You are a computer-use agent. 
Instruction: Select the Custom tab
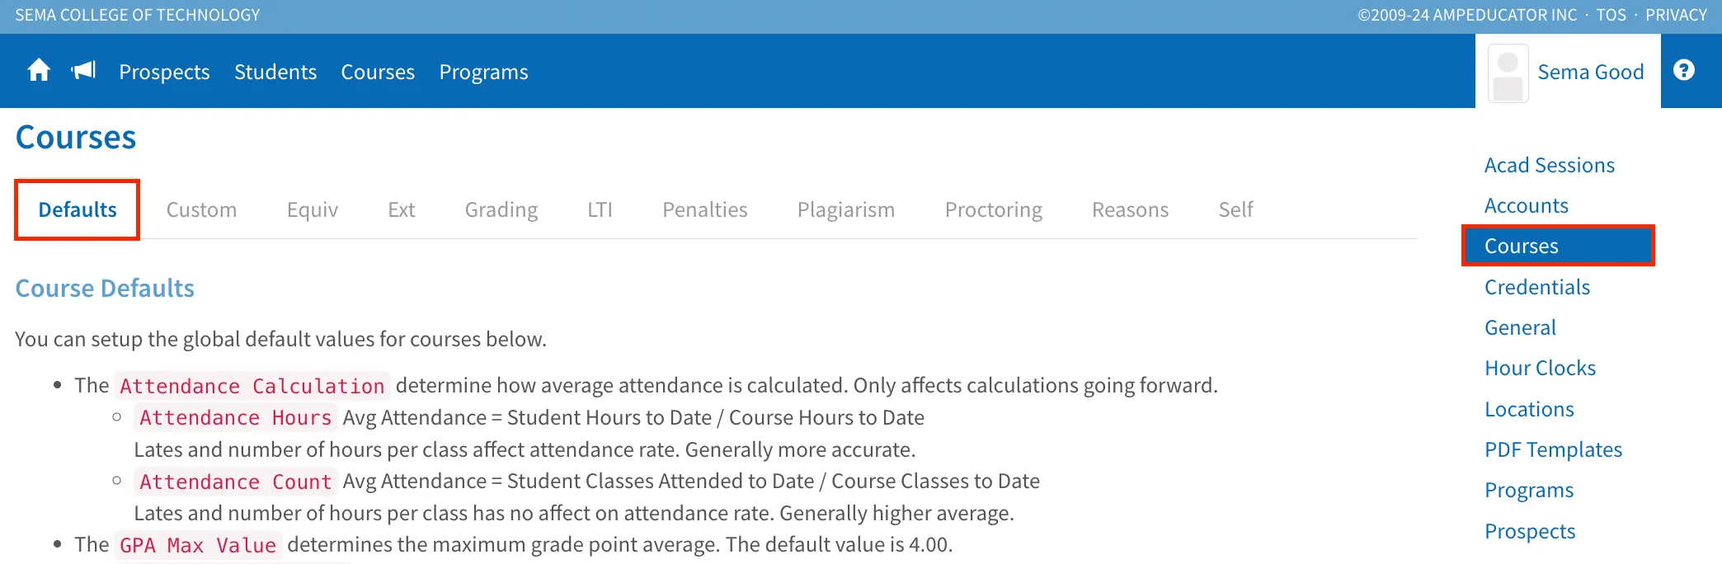tap(201, 210)
